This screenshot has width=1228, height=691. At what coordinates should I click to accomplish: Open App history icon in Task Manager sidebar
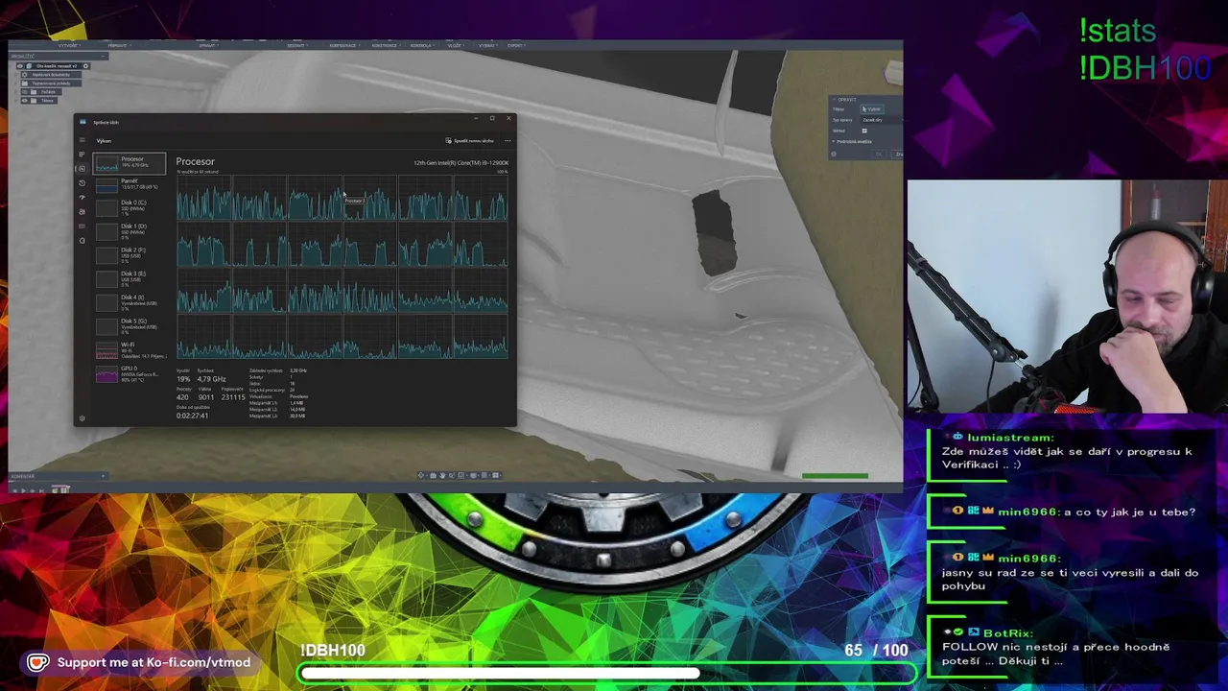pyautogui.click(x=82, y=182)
